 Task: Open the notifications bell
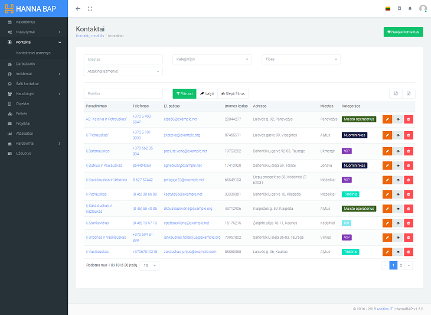point(410,9)
